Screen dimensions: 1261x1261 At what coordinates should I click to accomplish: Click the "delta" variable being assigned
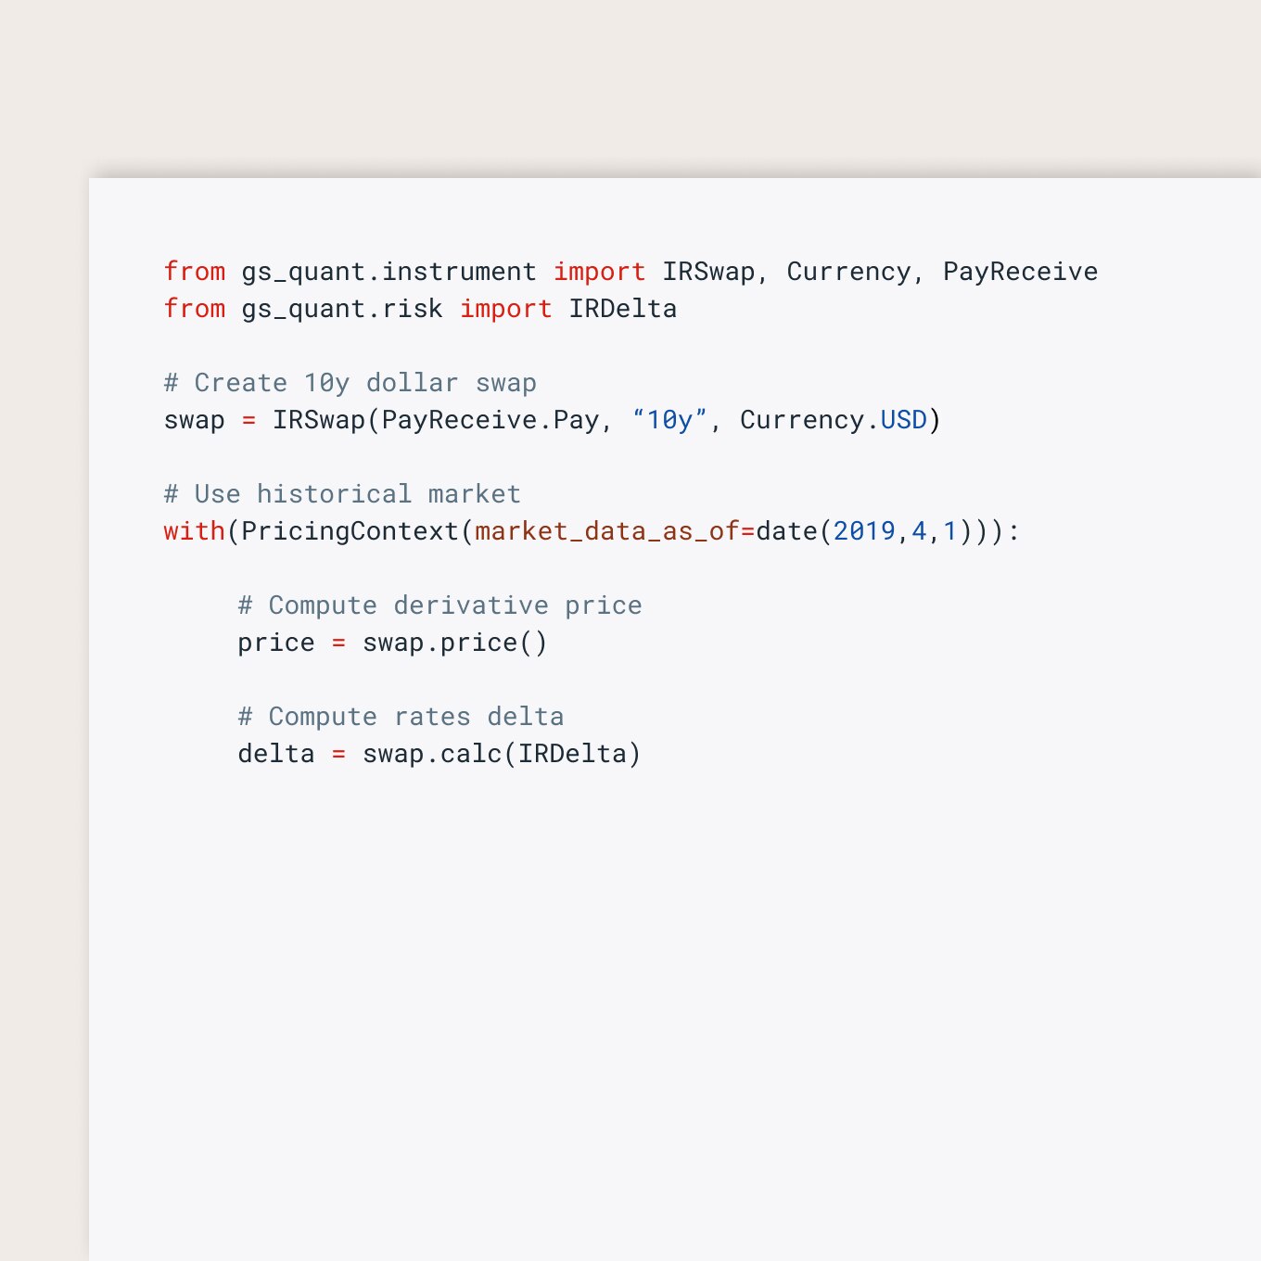click(275, 754)
